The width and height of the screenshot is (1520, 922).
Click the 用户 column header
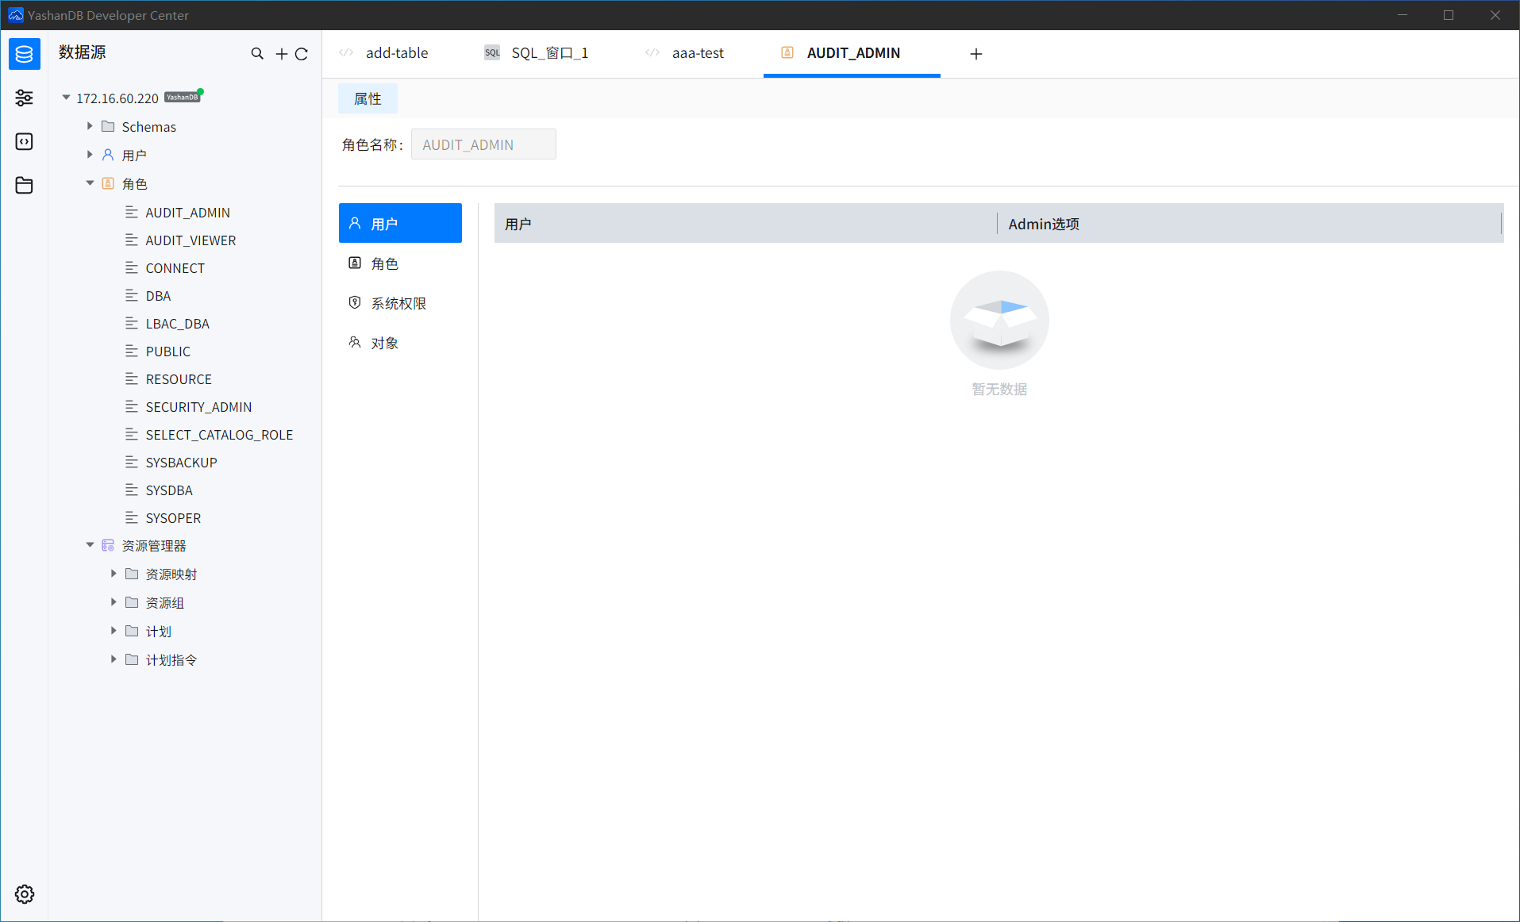[745, 223]
